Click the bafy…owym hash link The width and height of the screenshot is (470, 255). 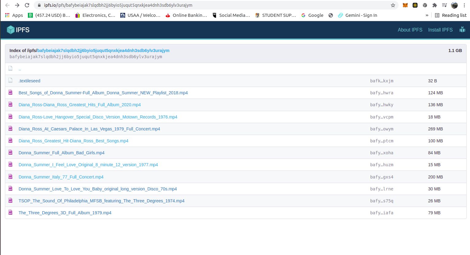tap(382, 129)
